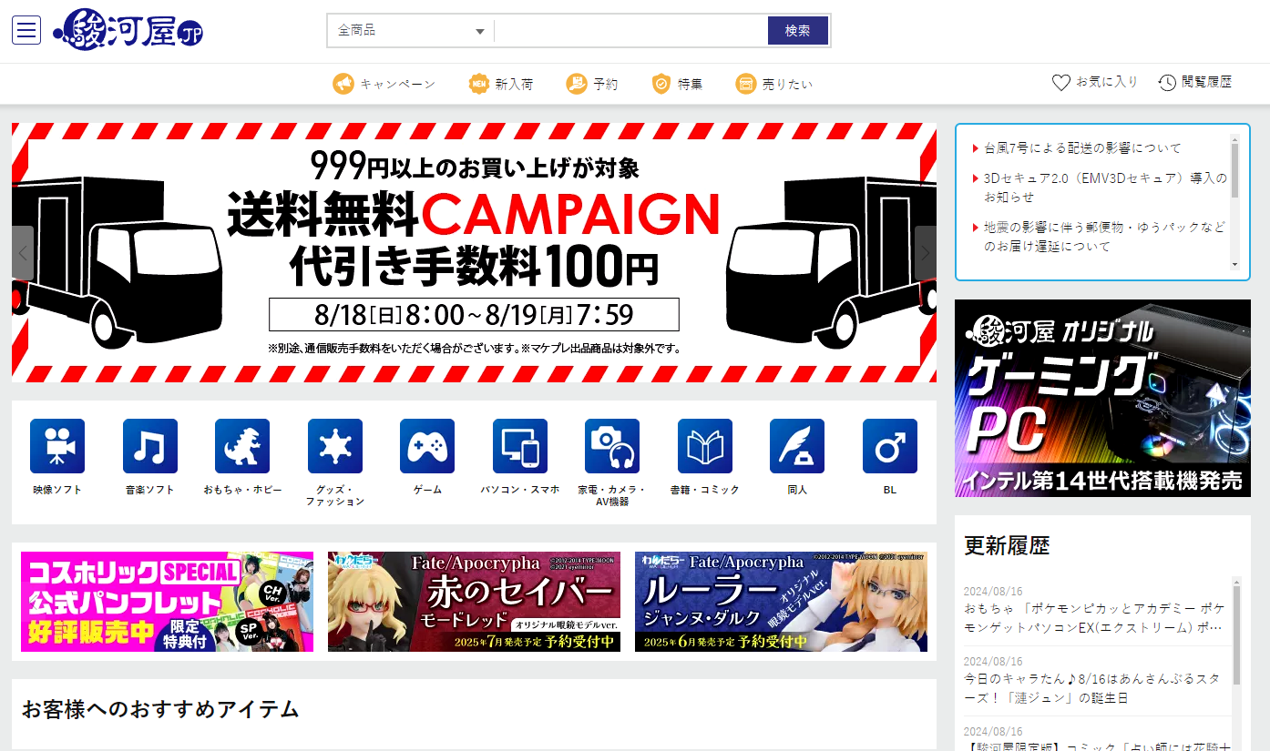Open the 閲覧履歴 browsing history clock icon
This screenshot has height=751, width=1270.
point(1167,83)
